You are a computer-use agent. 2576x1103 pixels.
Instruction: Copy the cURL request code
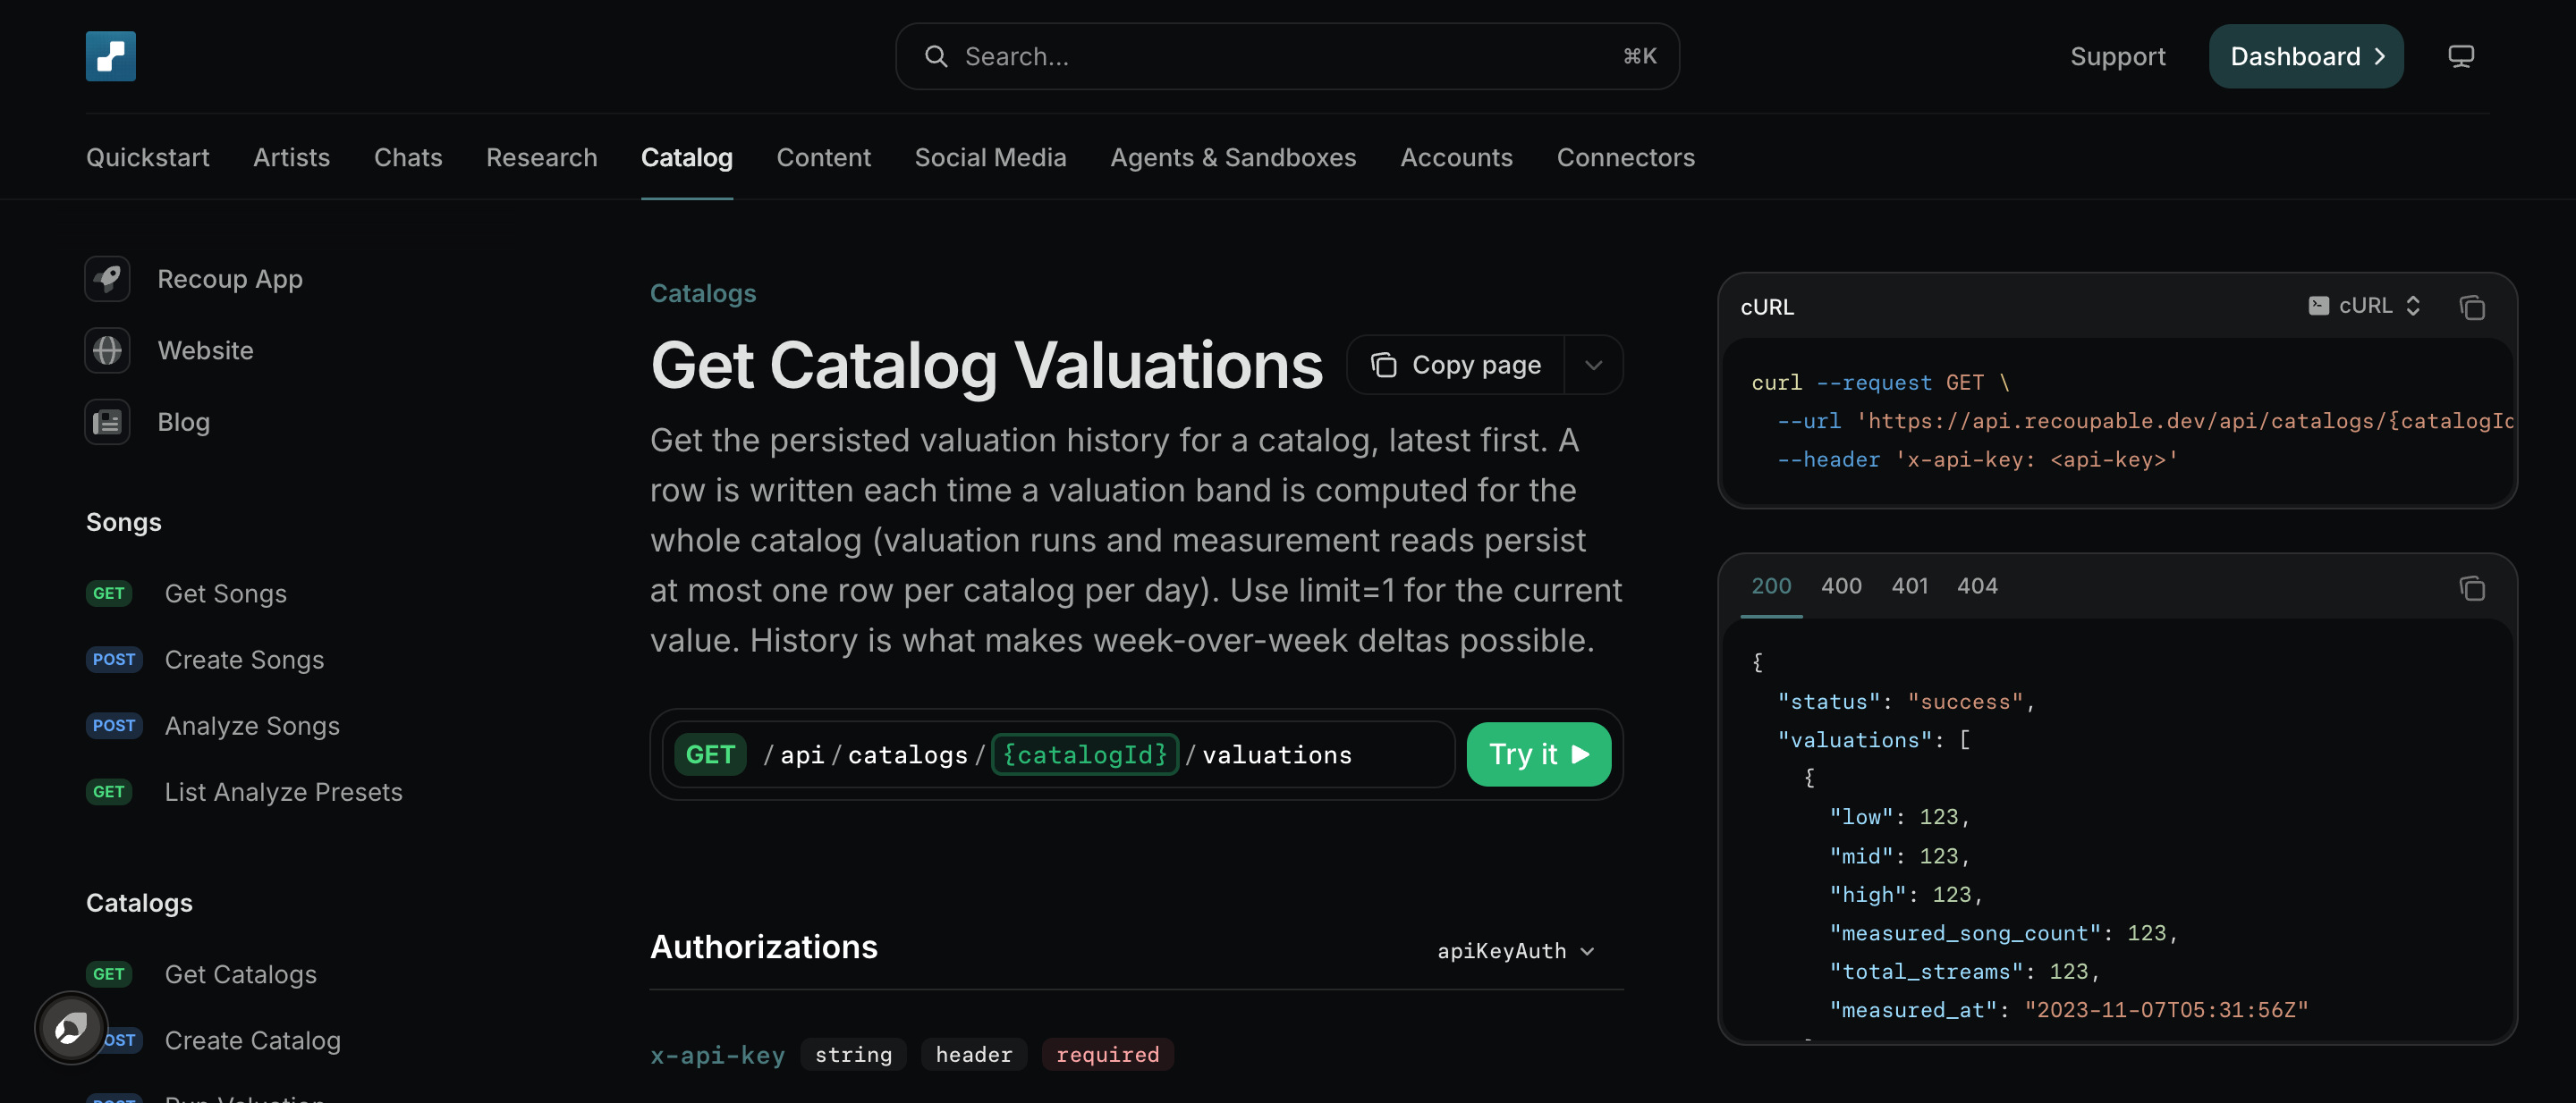coord(2472,307)
